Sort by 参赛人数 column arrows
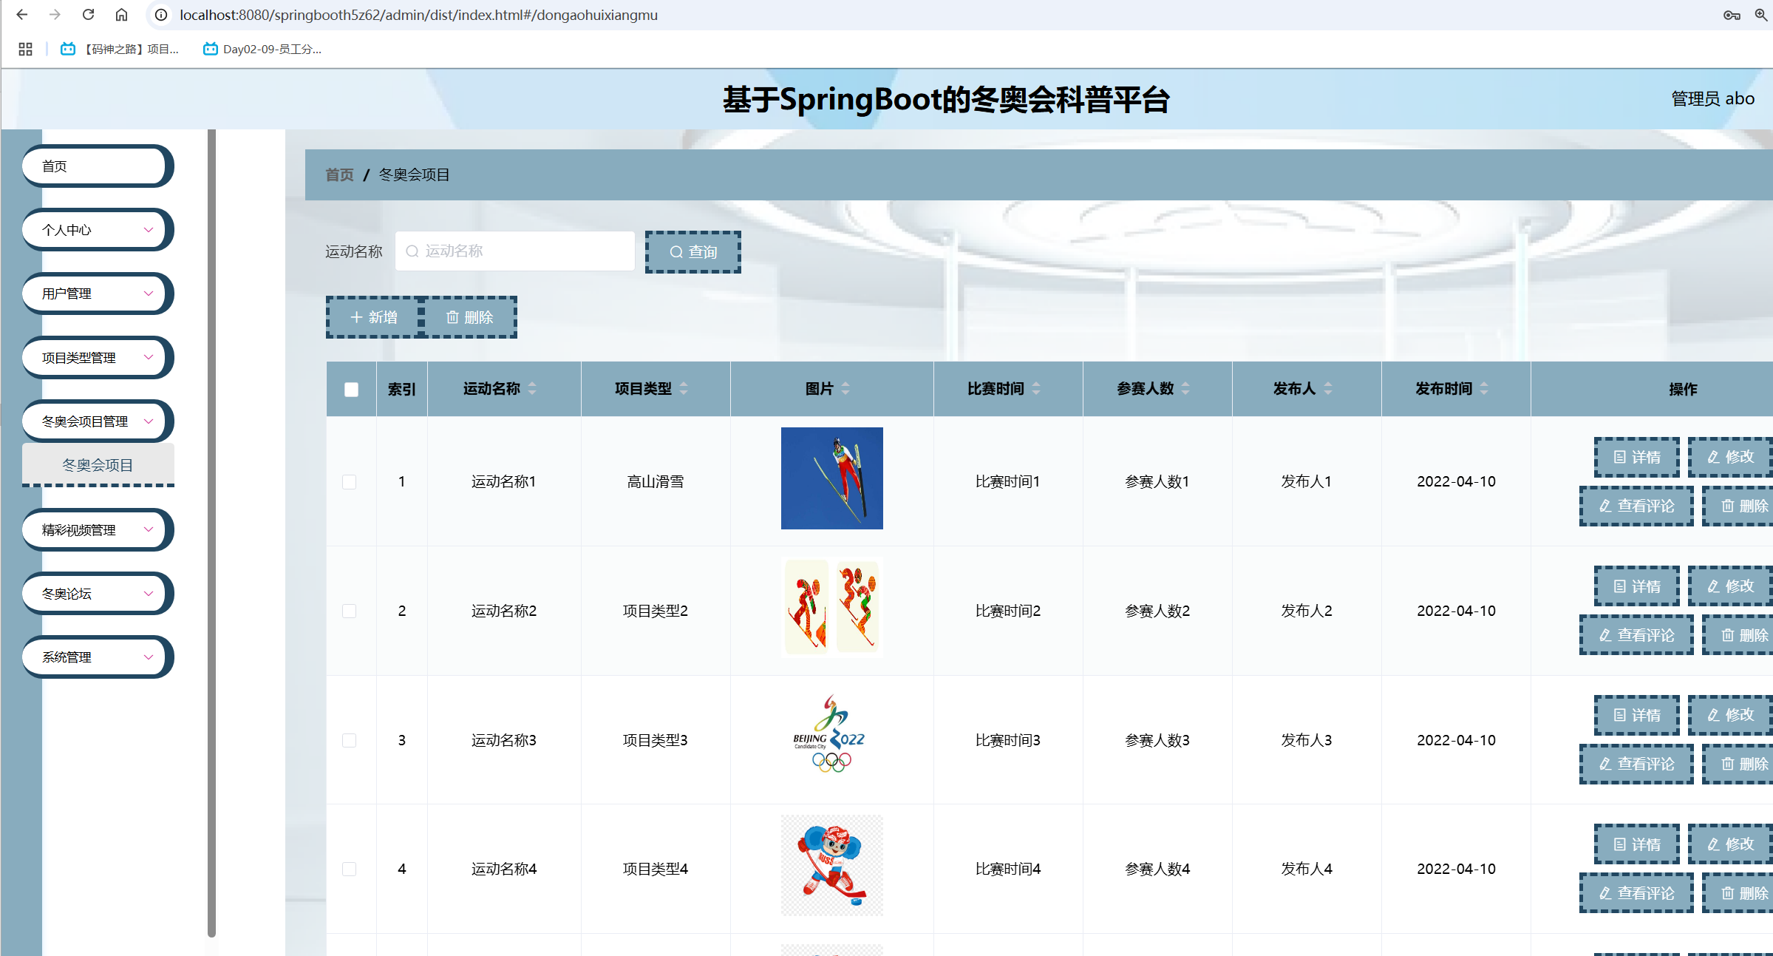 [x=1185, y=388]
